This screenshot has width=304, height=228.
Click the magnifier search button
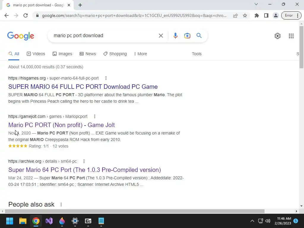[x=199, y=36]
